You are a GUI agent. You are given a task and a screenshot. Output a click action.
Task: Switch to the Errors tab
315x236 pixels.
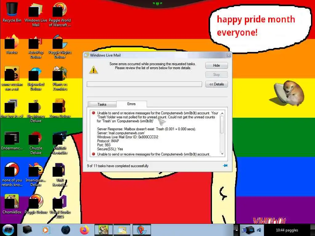coord(131,104)
